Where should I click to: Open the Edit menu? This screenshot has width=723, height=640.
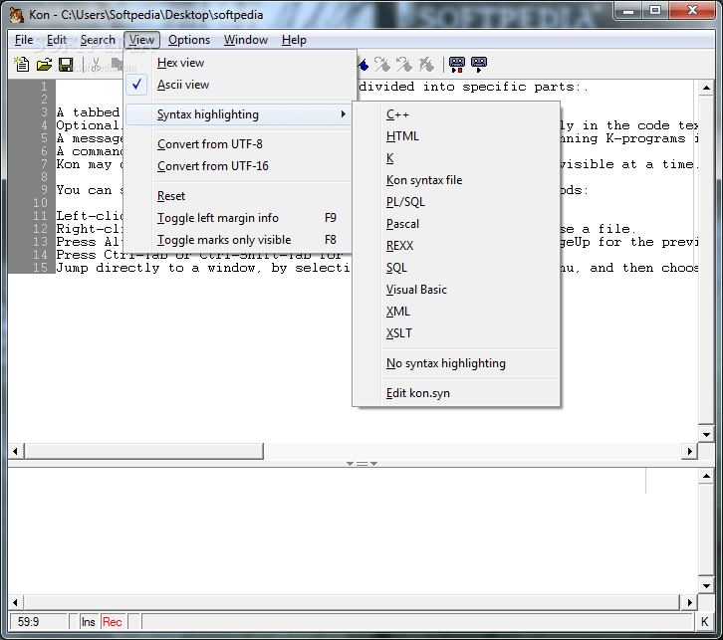[x=57, y=40]
